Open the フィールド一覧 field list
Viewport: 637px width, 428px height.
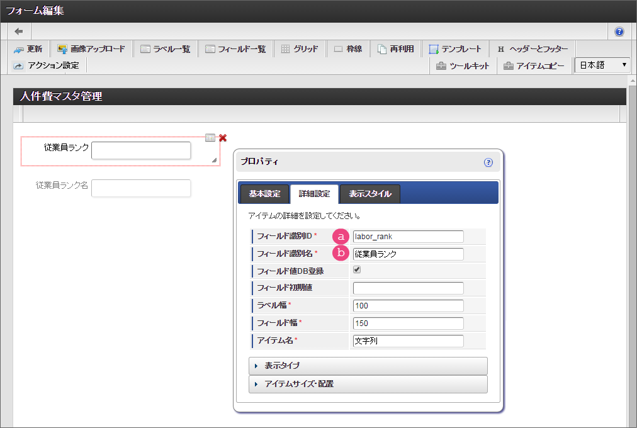point(235,49)
